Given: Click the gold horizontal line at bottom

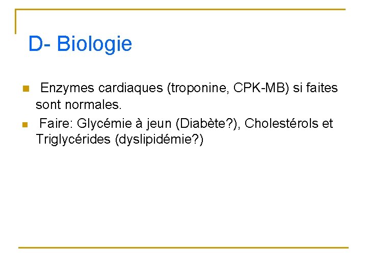Looking at the screenshot, I should coord(183,248).
